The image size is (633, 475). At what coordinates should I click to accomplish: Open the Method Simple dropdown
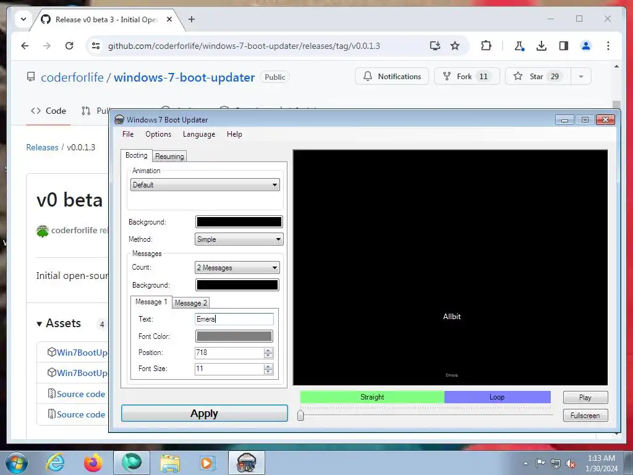point(239,239)
